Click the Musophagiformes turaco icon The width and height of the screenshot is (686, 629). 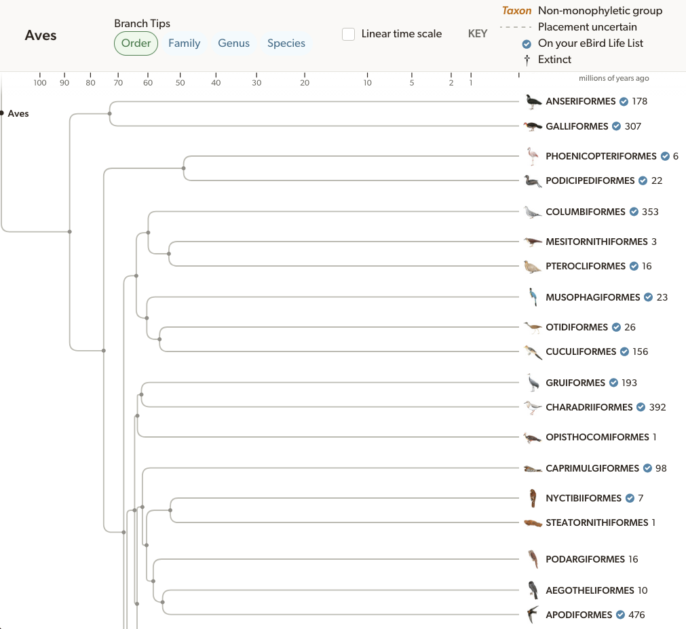point(533,297)
